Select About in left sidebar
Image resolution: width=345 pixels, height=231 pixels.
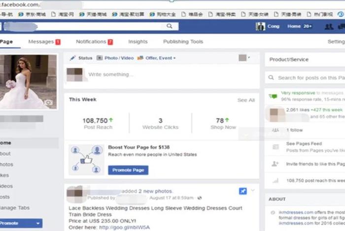click(x=5, y=153)
